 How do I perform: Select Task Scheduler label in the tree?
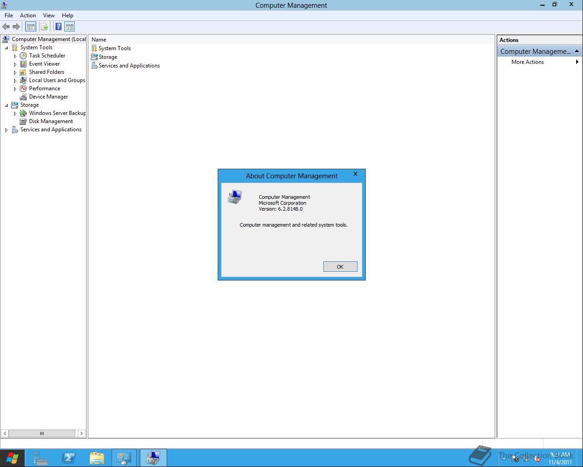point(47,56)
